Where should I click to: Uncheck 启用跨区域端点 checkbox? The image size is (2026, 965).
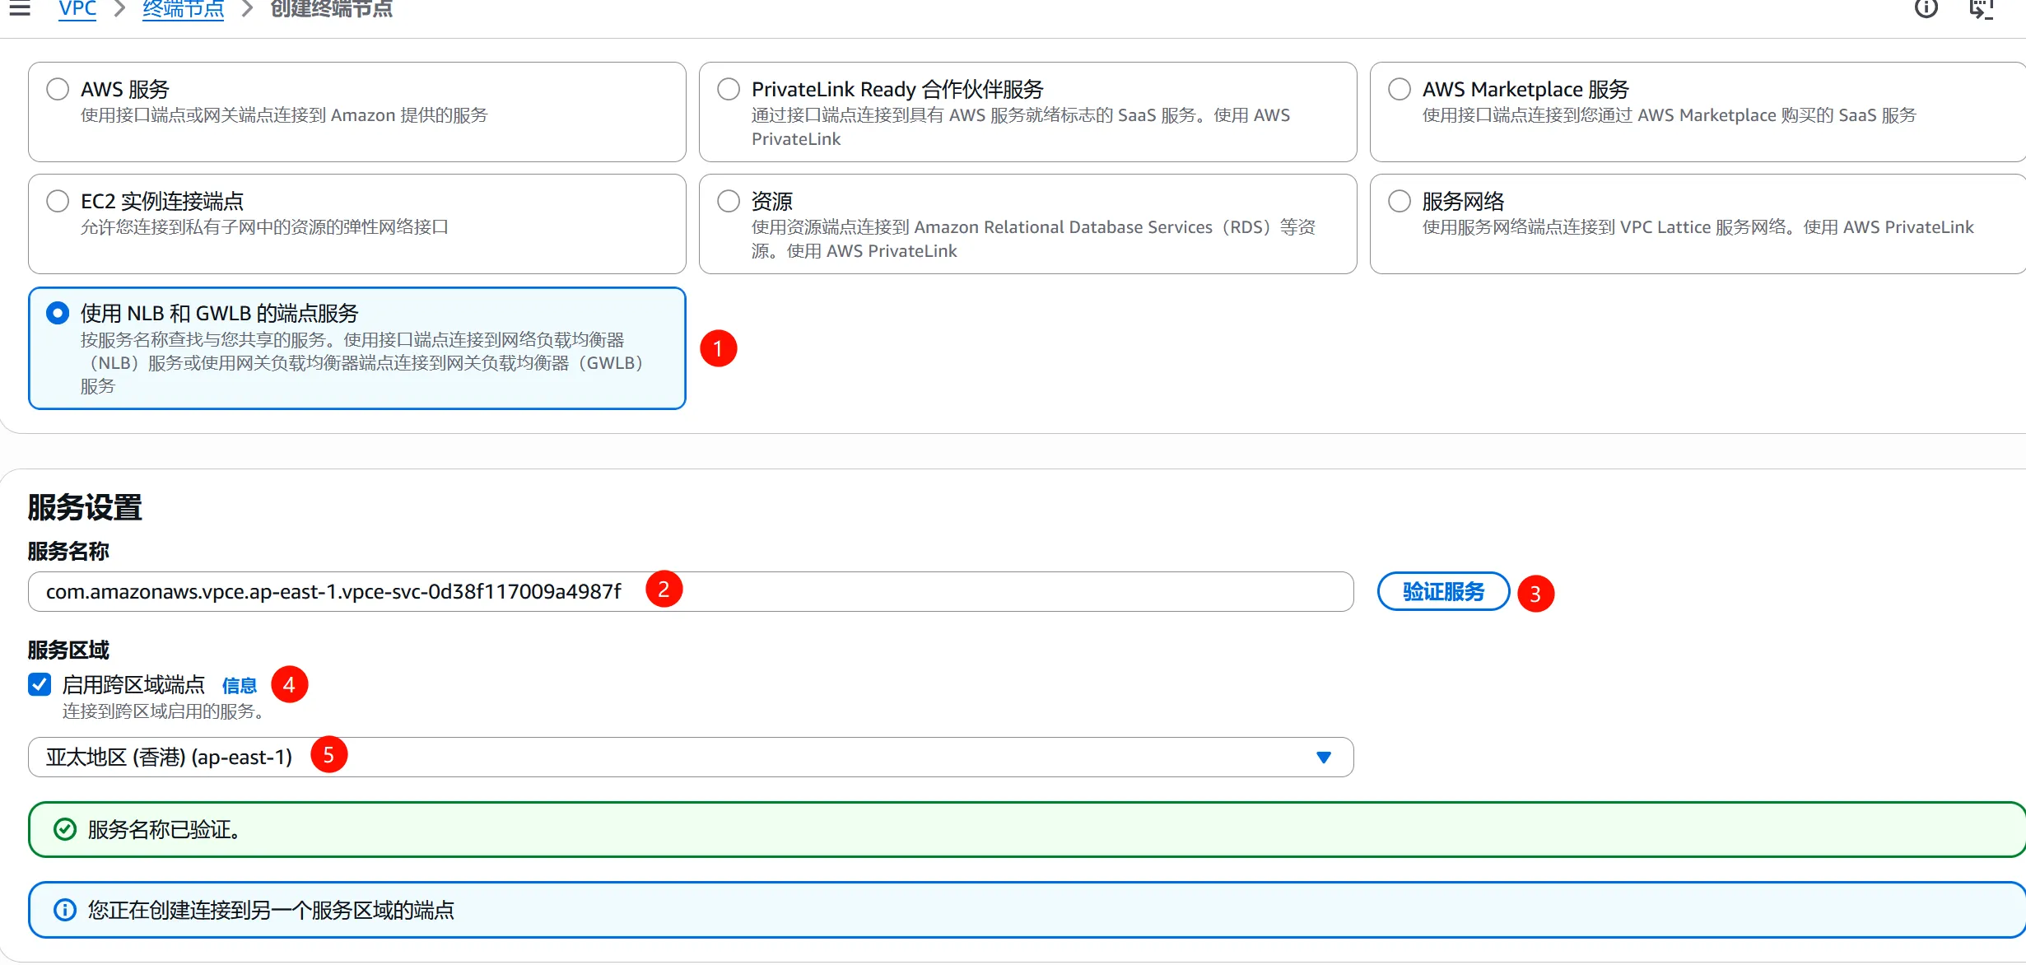point(40,684)
